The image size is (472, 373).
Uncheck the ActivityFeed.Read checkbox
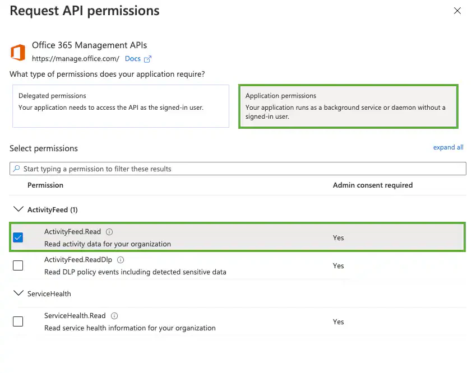point(18,237)
